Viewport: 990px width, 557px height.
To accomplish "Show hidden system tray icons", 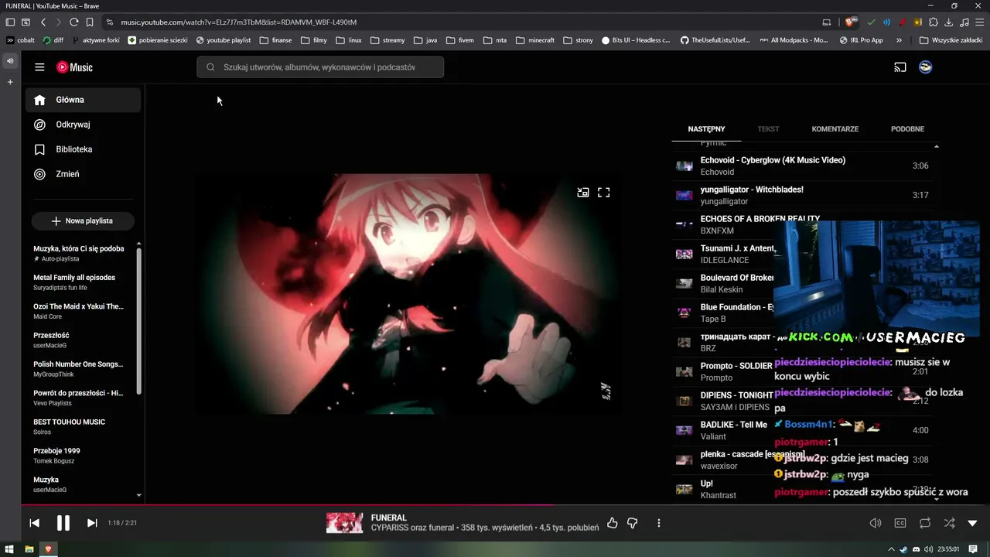I will coord(891,549).
